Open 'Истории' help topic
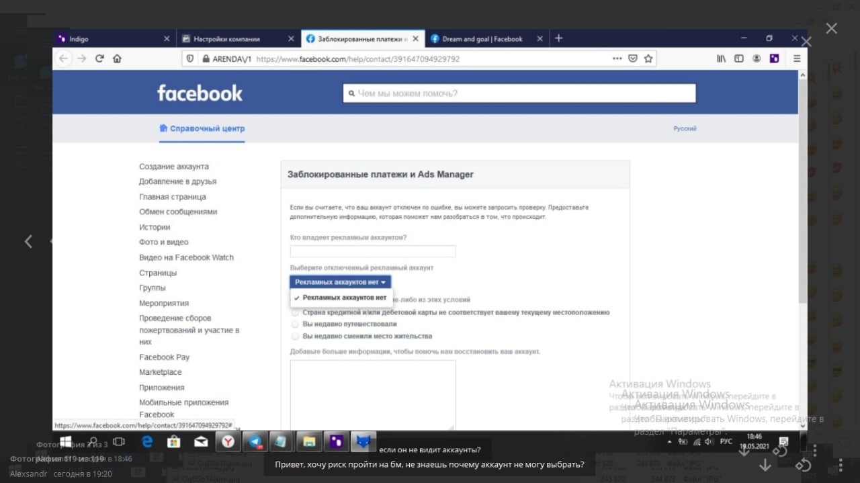 pos(155,227)
